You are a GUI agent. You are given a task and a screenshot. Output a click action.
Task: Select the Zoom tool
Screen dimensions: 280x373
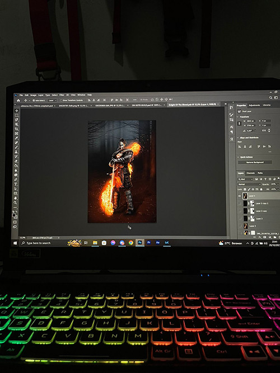[16, 202]
